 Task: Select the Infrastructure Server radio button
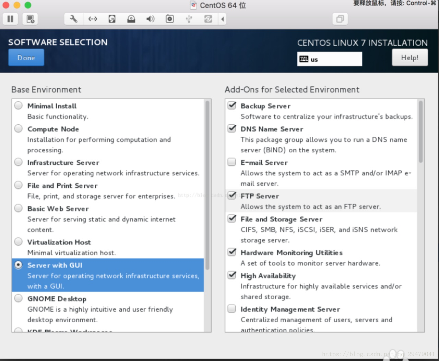(x=19, y=162)
